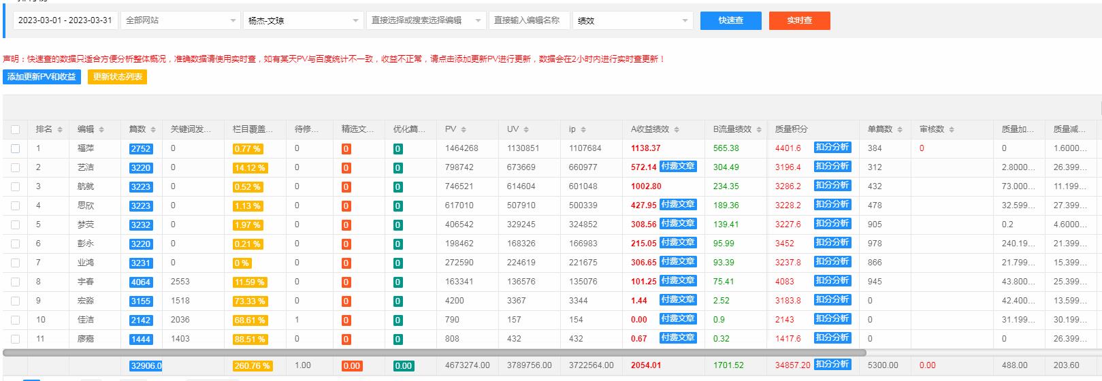Check the row checkbox for 思欣
This screenshot has height=381, width=1102.
(x=16, y=205)
